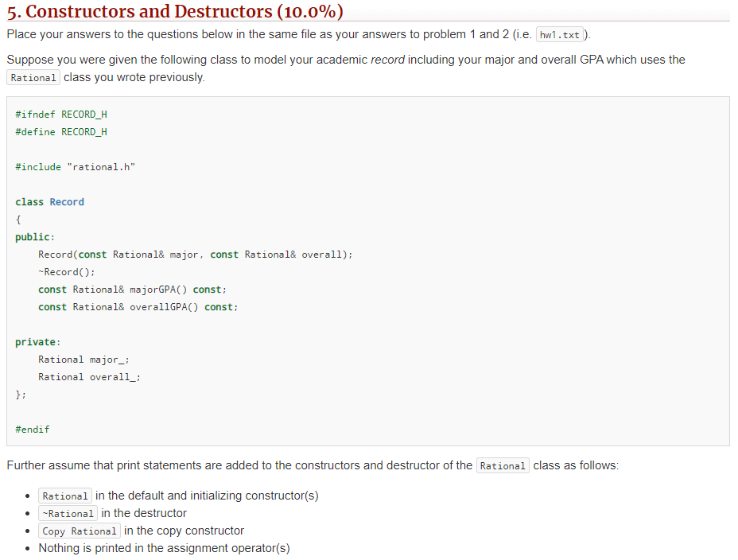The image size is (738, 560).
Task: Click the "~Record();" destructor line
Action: point(67,272)
